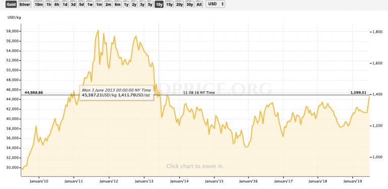Select the Gold metal toggle

click(x=12, y=5)
